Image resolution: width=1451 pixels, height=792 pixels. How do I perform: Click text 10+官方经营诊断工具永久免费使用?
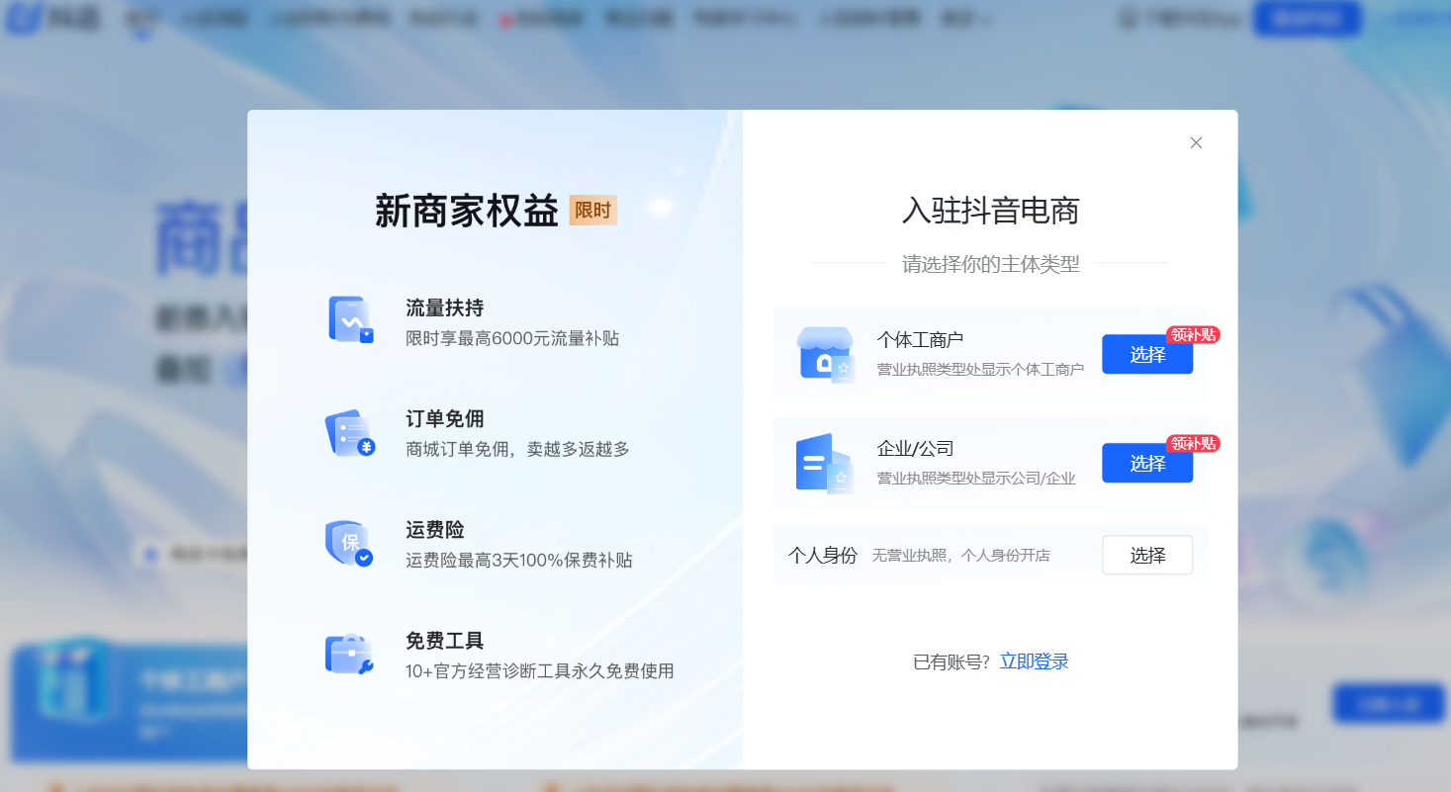click(540, 670)
